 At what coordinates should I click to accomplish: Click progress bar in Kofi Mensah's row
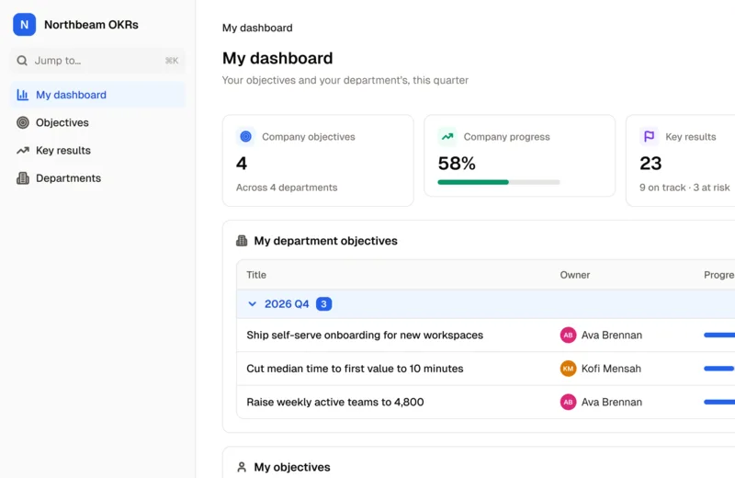click(719, 369)
